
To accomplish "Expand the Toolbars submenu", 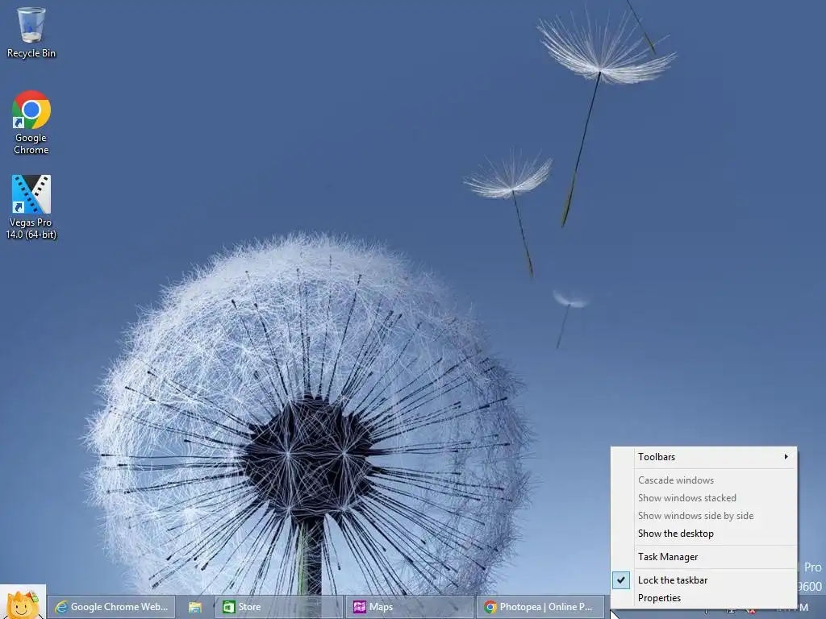I will tap(703, 457).
